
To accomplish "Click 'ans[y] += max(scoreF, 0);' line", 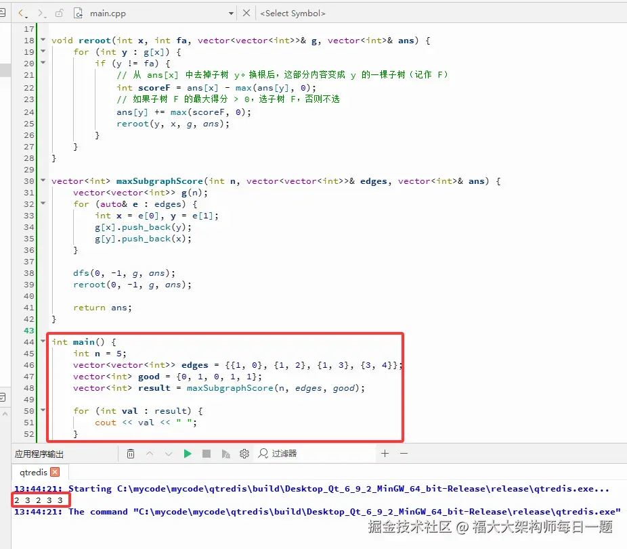I will 183,112.
